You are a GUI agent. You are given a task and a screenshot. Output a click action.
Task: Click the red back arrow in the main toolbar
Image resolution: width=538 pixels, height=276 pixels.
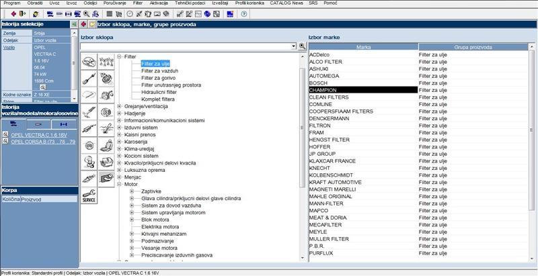(13, 13)
